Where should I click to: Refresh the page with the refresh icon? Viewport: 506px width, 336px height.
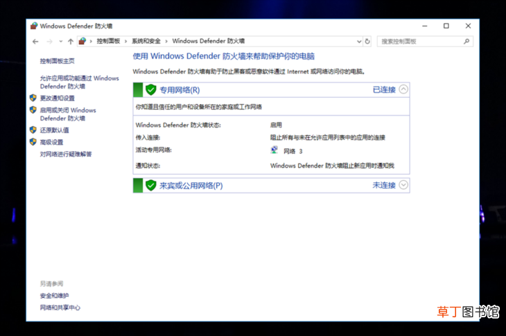tap(367, 42)
